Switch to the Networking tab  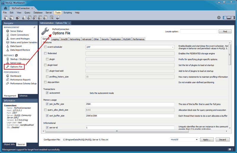tap(75, 39)
